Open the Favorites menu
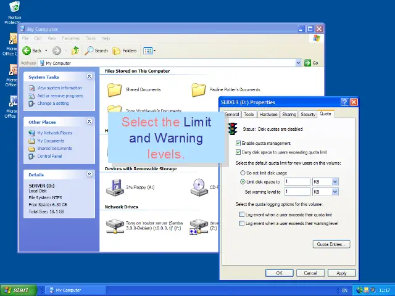The width and height of the screenshot is (395, 296). [x=71, y=38]
